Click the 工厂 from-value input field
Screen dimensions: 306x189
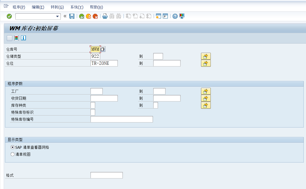[x=96, y=91]
